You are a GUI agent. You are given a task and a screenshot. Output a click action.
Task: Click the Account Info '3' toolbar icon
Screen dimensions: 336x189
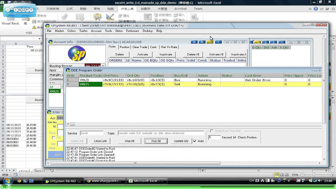pyautogui.click(x=194, y=42)
